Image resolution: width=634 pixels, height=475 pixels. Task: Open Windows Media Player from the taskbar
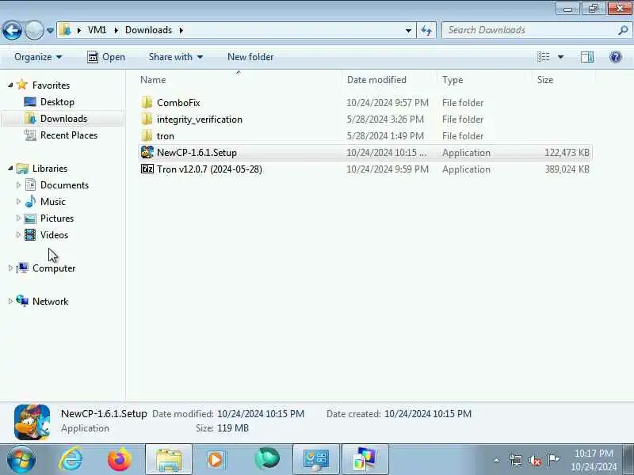coord(216,459)
